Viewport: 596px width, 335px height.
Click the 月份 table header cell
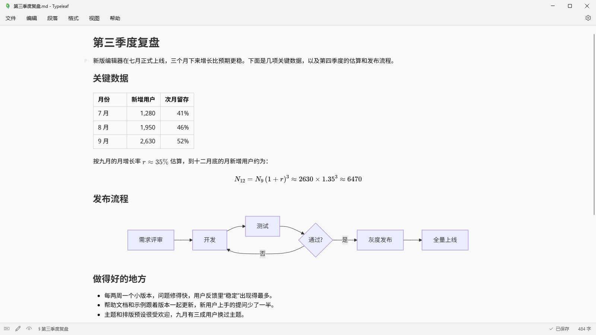click(110, 99)
